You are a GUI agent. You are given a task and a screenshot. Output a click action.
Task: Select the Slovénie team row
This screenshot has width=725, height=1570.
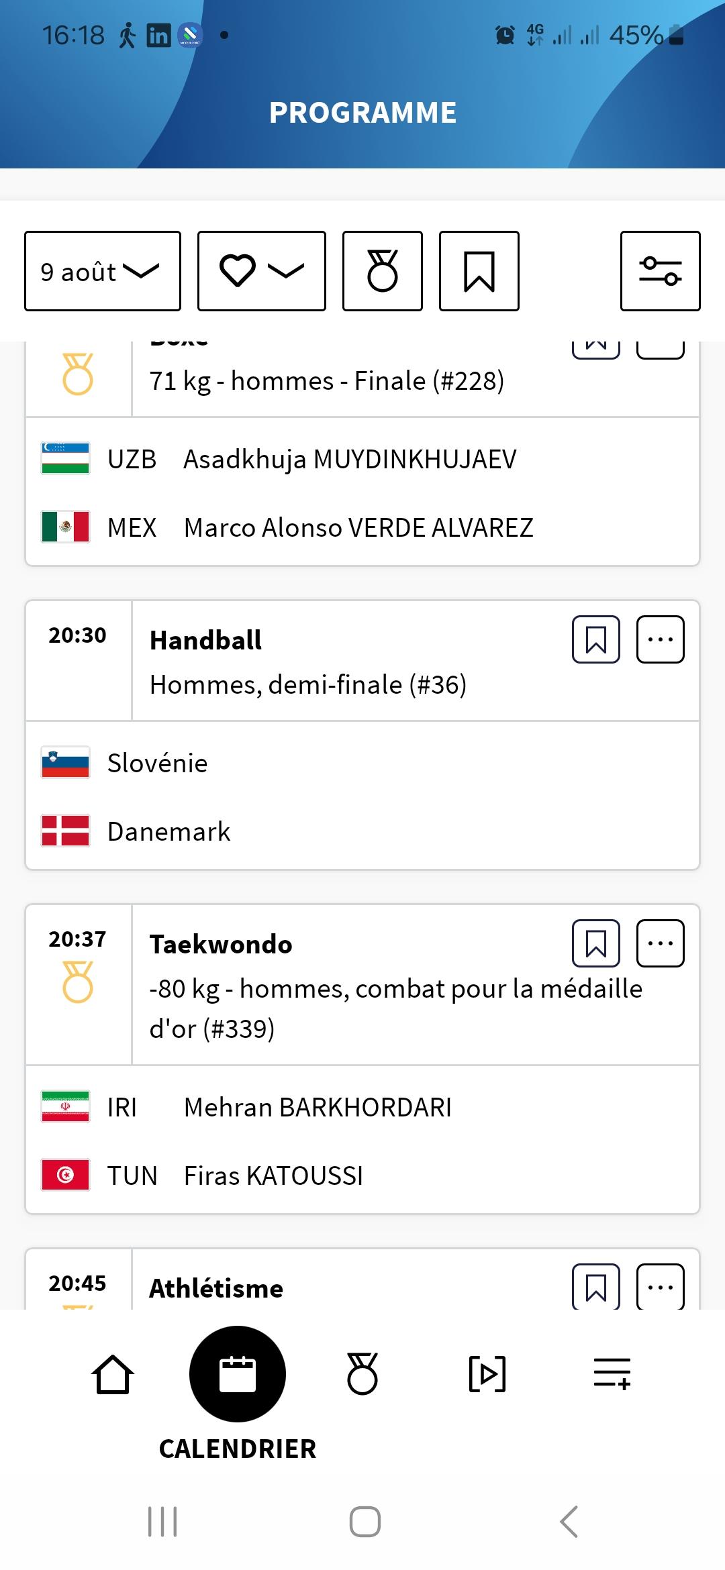tap(362, 763)
